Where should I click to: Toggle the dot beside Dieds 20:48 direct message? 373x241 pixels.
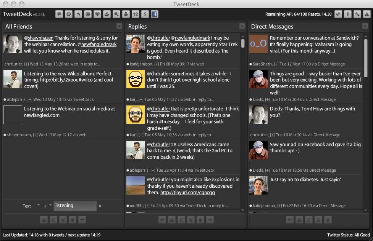coord(251,100)
